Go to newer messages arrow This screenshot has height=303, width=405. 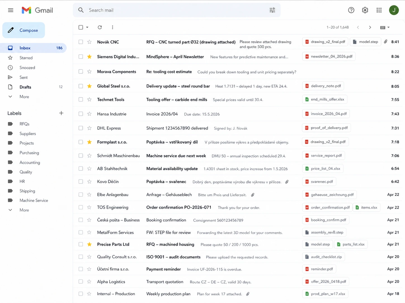pyautogui.click(x=358, y=27)
